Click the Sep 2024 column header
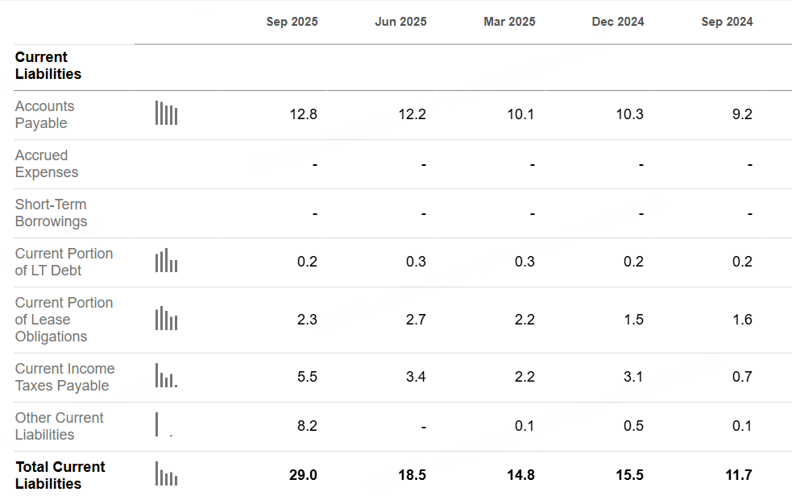Screen dimensions: 792x496 [727, 22]
